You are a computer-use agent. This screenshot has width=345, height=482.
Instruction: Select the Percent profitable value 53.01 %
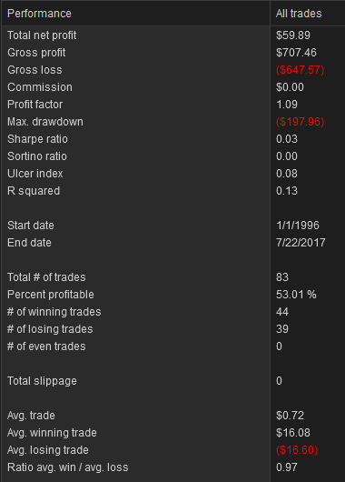click(296, 295)
